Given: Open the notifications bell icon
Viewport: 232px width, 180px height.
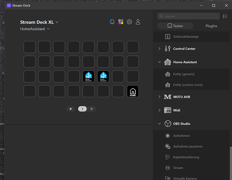Looking at the screenshot, I should [112, 22].
